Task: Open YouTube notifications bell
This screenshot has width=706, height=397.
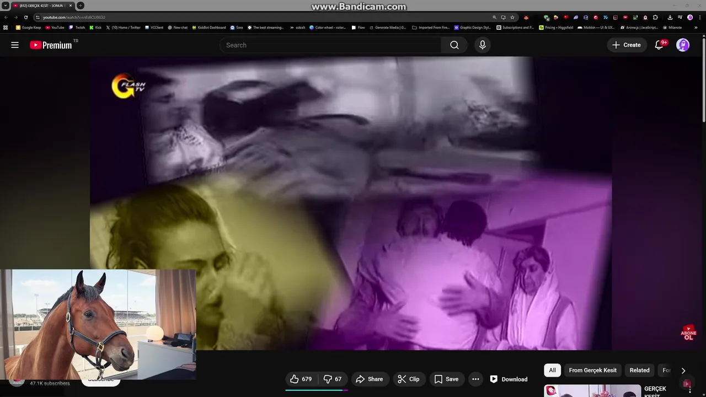Action: click(659, 45)
